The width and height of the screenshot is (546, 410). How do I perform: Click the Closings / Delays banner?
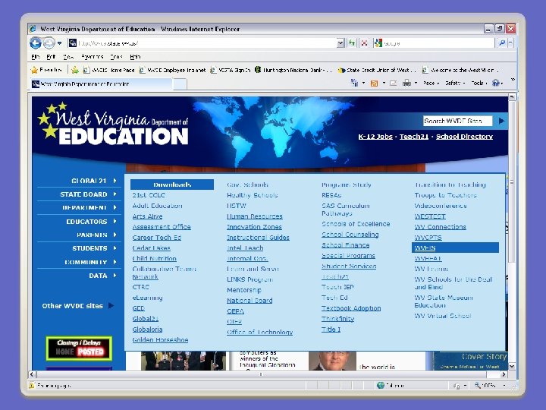pyautogui.click(x=79, y=348)
